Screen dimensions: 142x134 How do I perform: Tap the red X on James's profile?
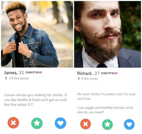(x=13, y=123)
